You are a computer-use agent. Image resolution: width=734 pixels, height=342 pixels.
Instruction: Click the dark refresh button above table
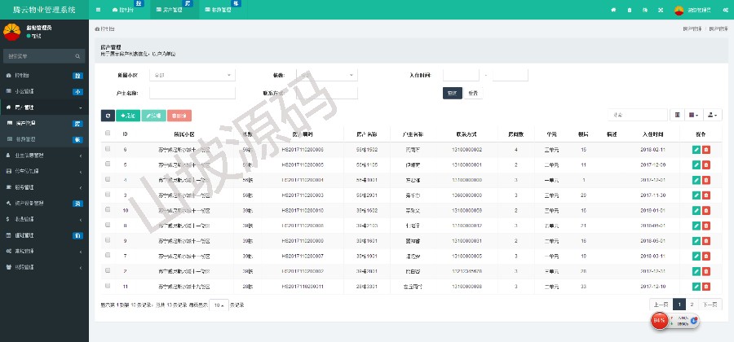click(108, 116)
